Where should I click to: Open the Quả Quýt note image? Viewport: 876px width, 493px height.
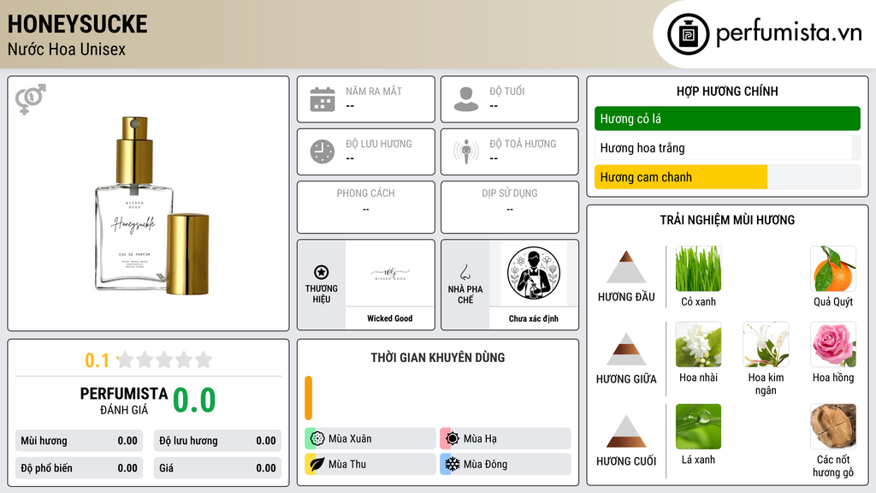coord(833,269)
